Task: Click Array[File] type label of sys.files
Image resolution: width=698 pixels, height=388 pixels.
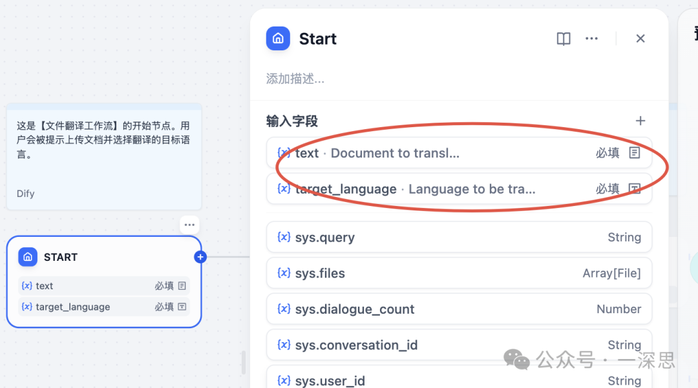Action: [611, 273]
